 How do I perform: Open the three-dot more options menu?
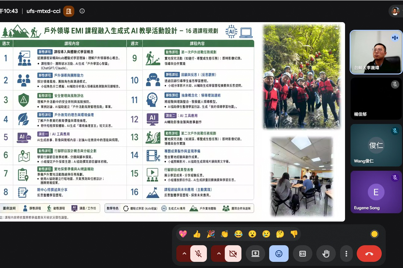(x=346, y=254)
